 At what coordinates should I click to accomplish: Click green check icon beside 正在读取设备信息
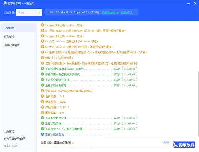pos(42,85)
